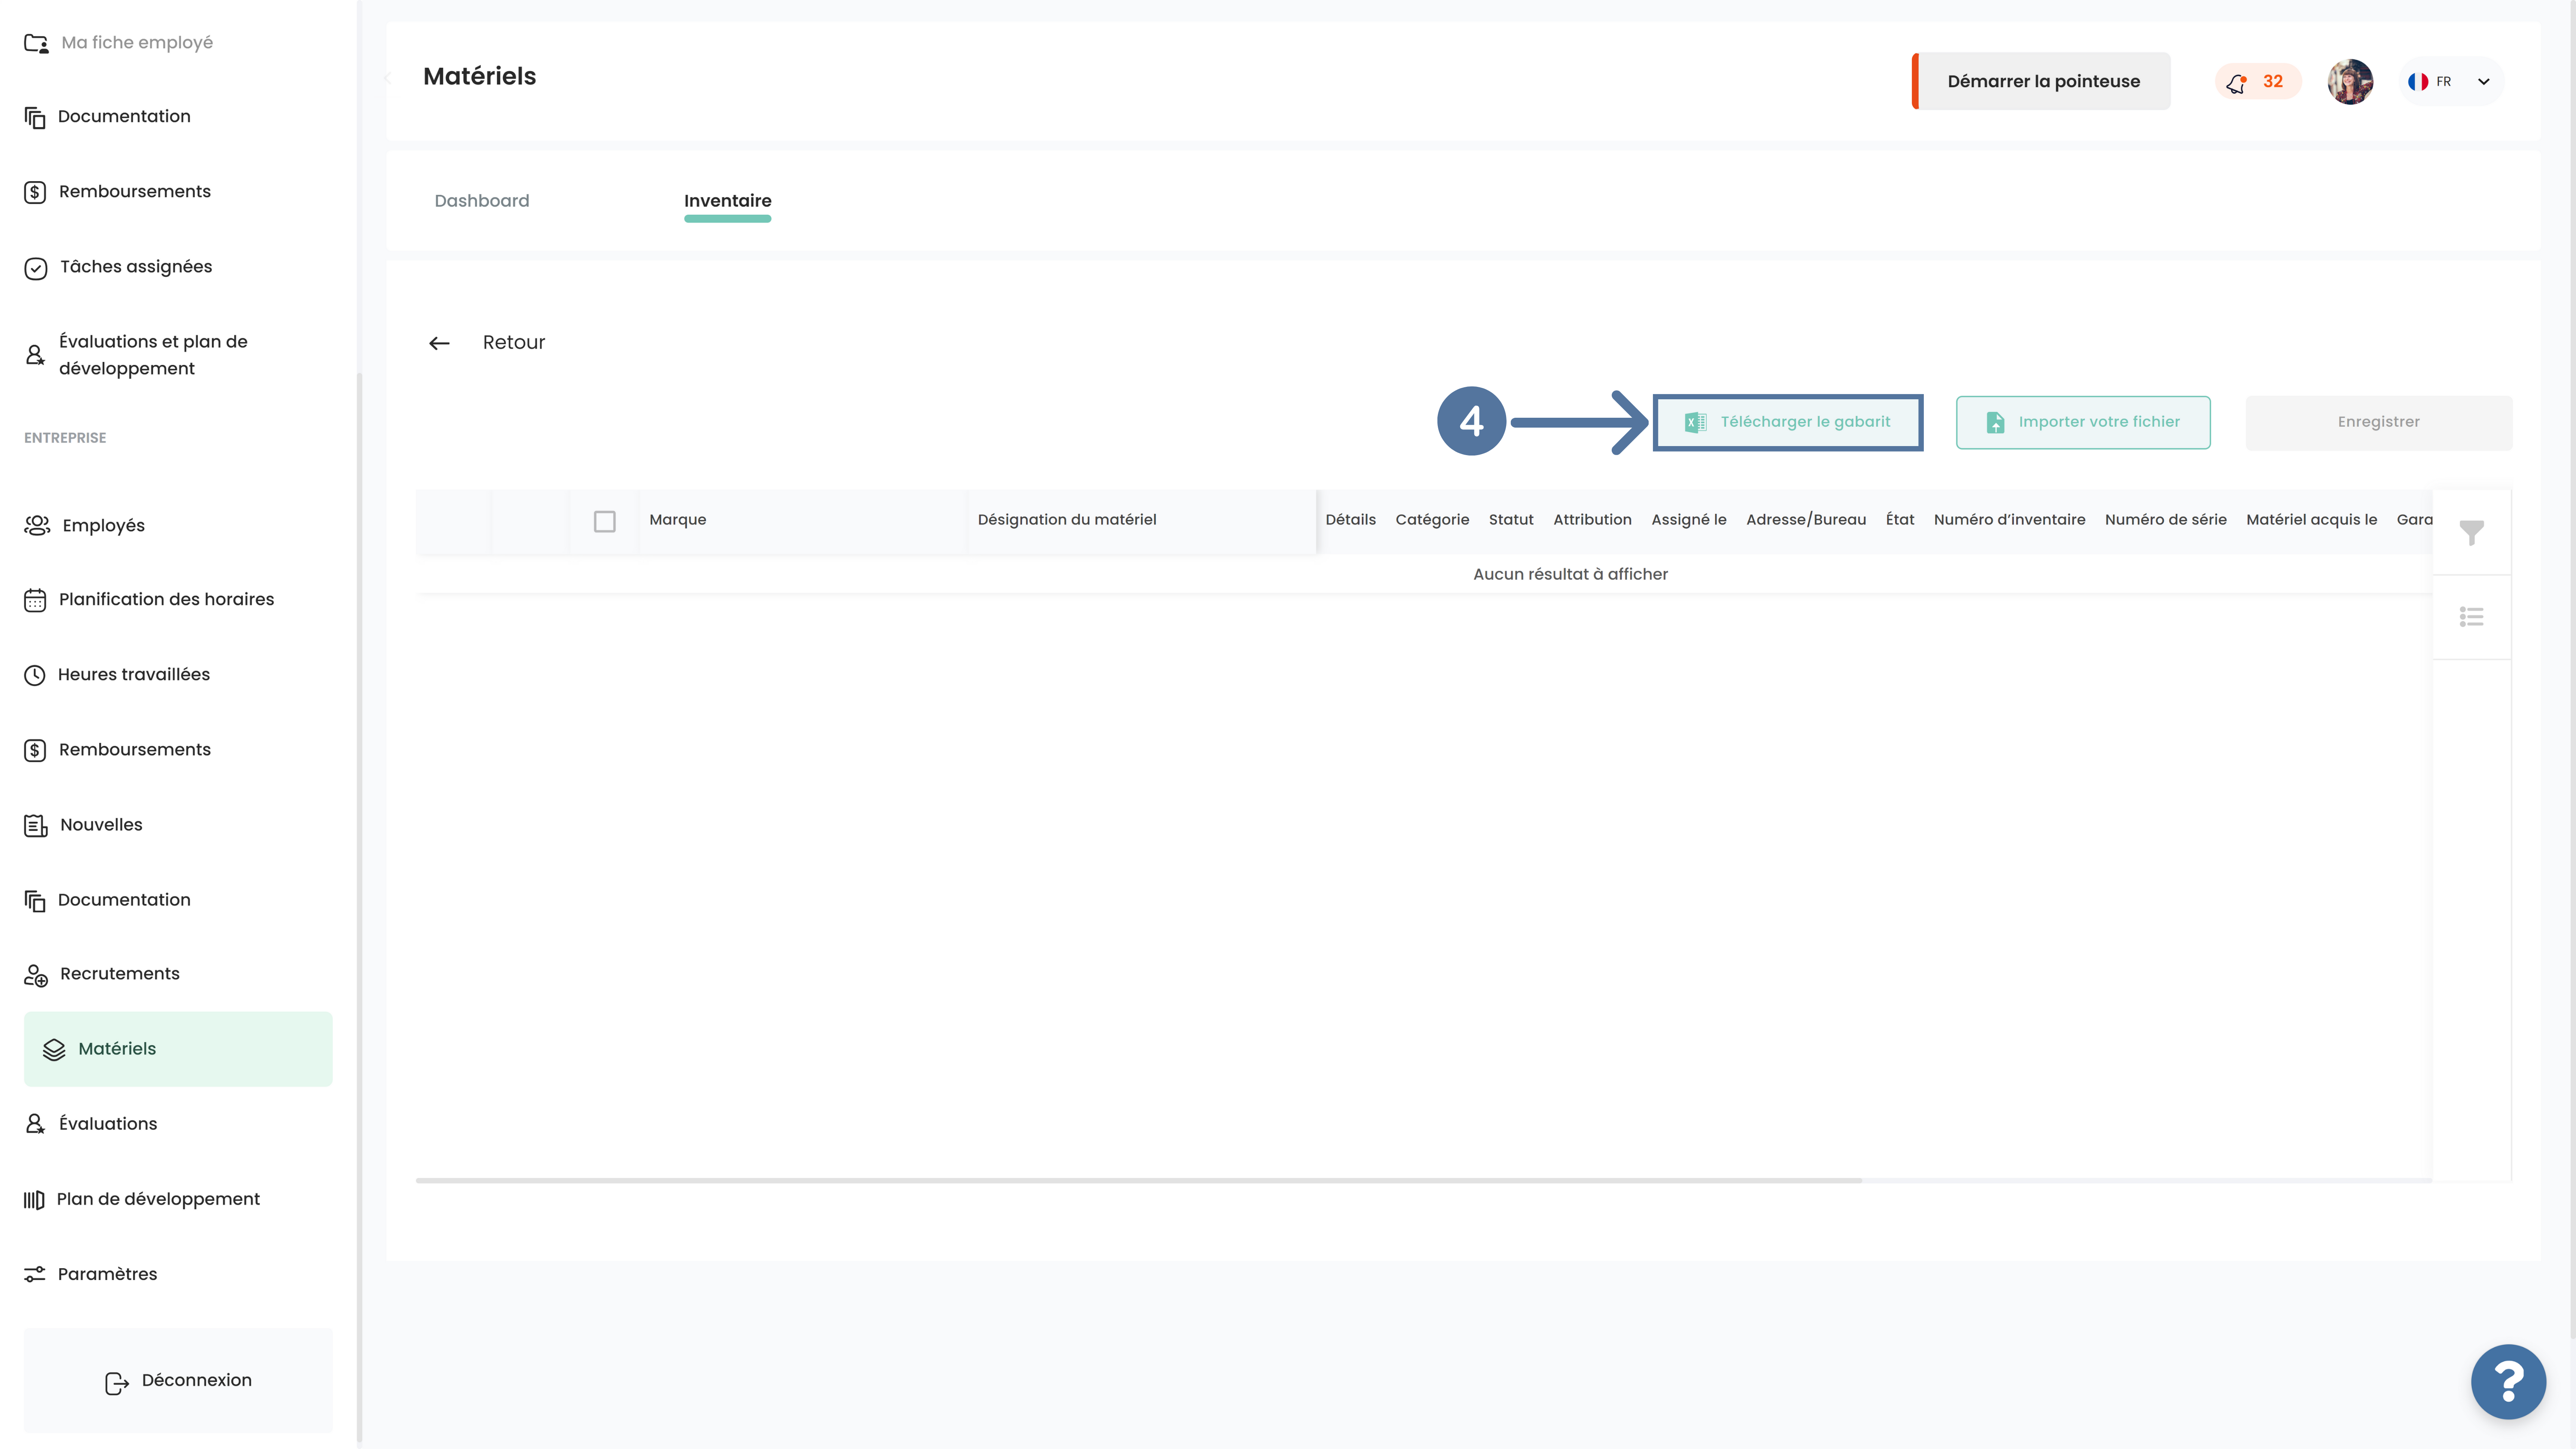Click Télécharger le gabarit button
This screenshot has height=1449, width=2576.
click(1788, 423)
